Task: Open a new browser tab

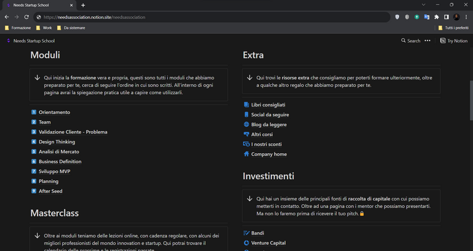Action: (x=83, y=5)
